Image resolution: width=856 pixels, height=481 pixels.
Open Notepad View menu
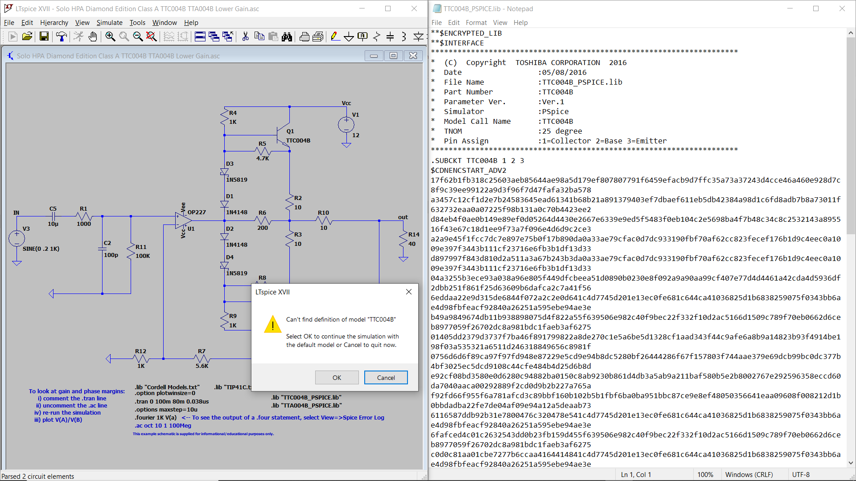pos(500,23)
